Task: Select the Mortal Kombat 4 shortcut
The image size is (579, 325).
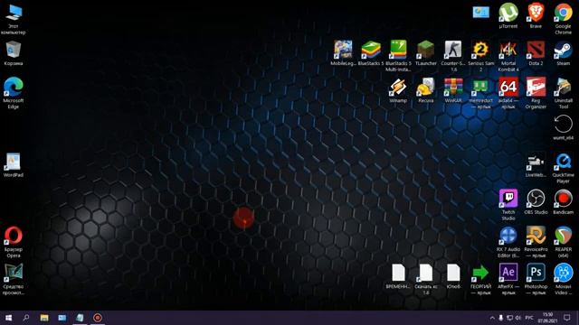Action: tap(508, 56)
